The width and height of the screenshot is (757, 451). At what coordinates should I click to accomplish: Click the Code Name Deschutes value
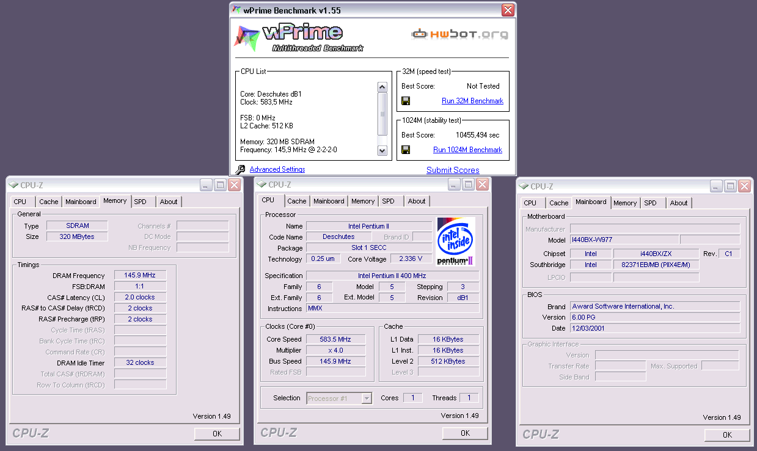pyautogui.click(x=338, y=237)
